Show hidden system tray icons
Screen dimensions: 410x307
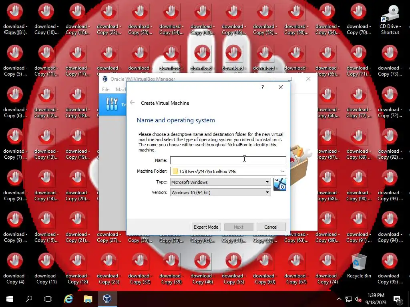339,299
